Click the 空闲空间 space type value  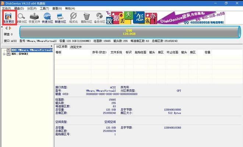110,122
